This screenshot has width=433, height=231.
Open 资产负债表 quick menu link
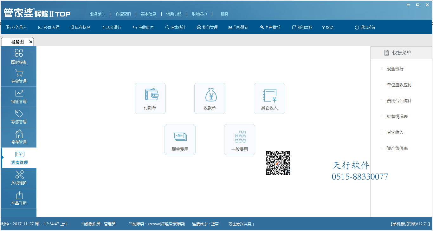point(397,148)
